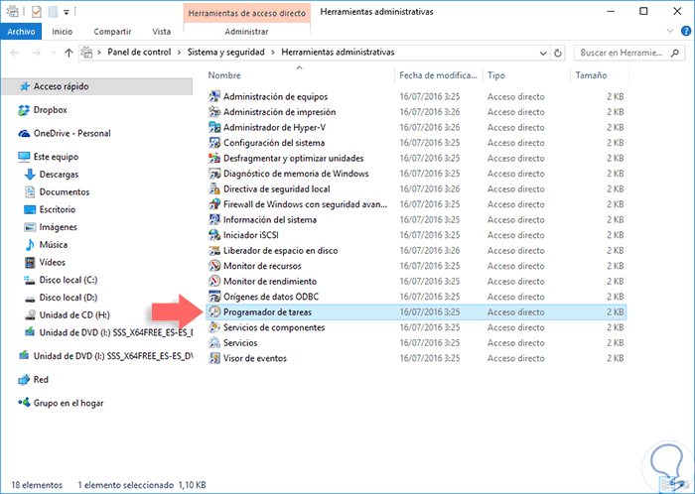Click the Properties quick access toolbar icon
Viewport: 695px width, 494px height.
[x=37, y=12]
